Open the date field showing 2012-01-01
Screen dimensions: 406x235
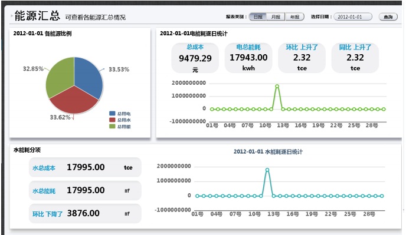(x=353, y=17)
